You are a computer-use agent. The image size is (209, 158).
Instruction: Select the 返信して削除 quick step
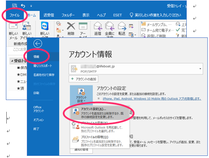[154, 36]
